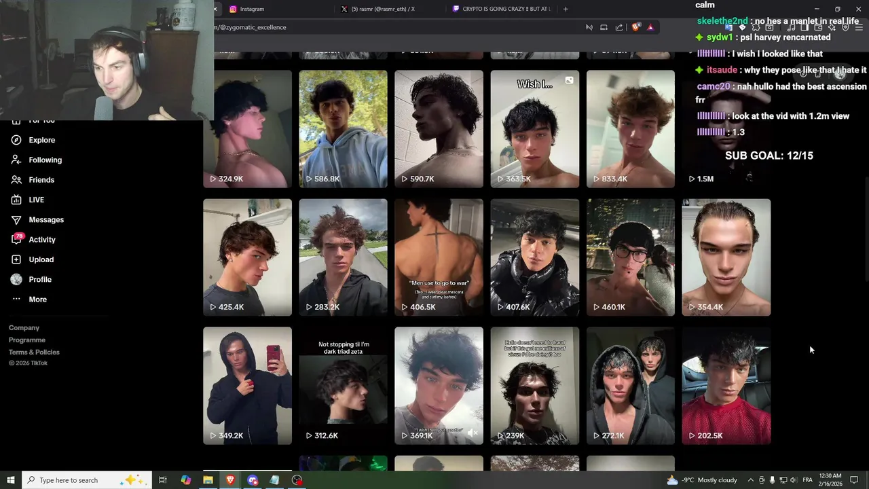Open the video with 1.5M views

(726, 129)
